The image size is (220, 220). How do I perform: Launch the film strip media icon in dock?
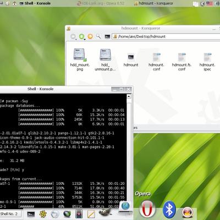(79, 214)
